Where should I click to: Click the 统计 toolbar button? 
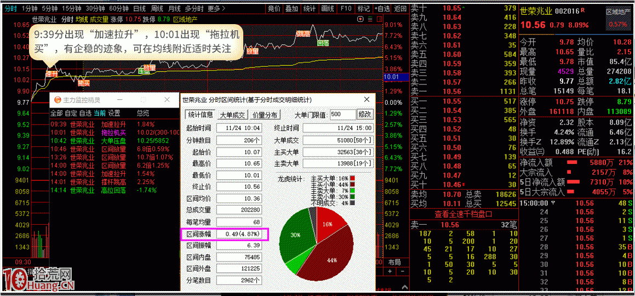click(x=310, y=8)
